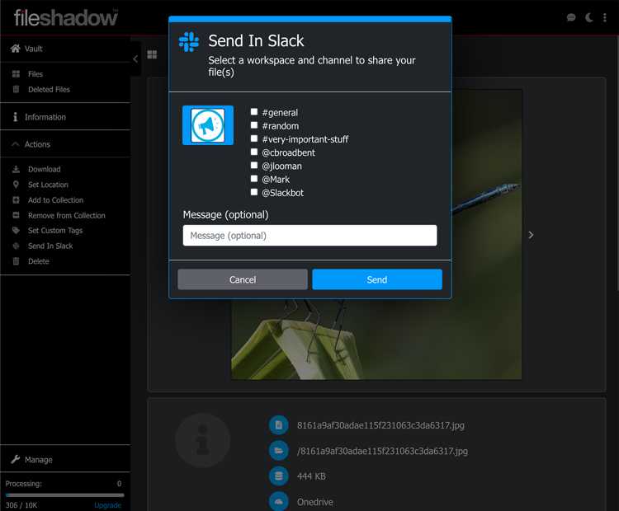Collapse the sidebar with left chevron
The width and height of the screenshot is (619, 511).
point(135,59)
